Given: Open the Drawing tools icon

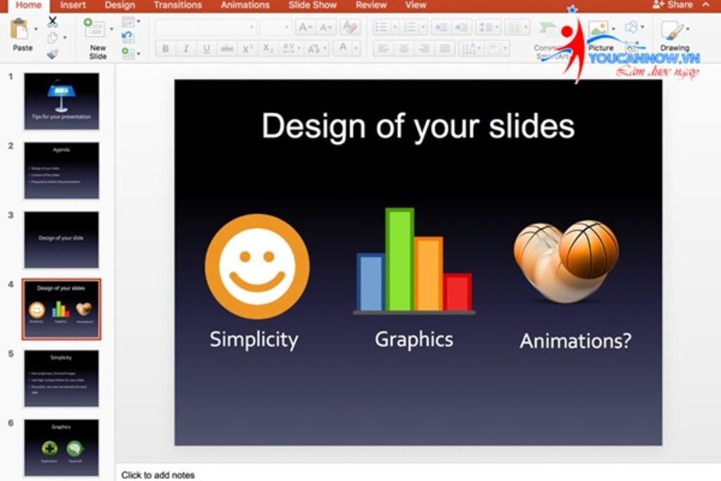Looking at the screenshot, I should (672, 30).
